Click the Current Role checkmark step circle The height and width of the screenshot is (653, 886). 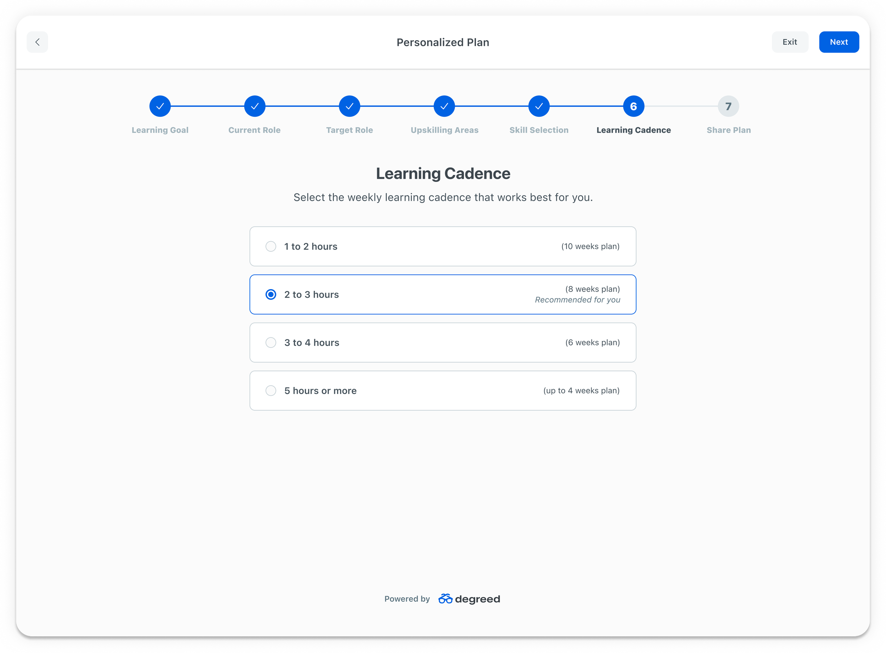[255, 106]
